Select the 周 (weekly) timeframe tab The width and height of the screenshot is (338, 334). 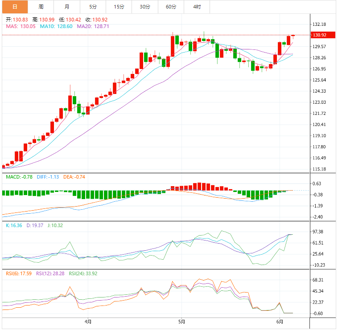[x=41, y=7]
